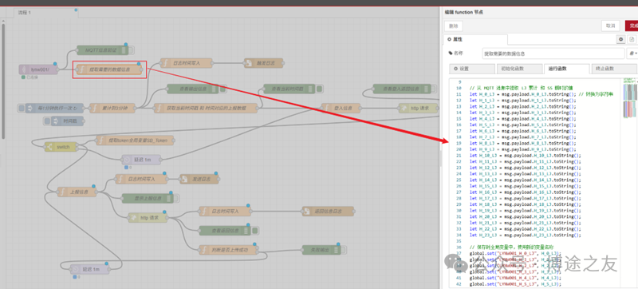Click code line let H_0_LJ
Screen dimensions: 638x289
pyautogui.click(x=542, y=94)
